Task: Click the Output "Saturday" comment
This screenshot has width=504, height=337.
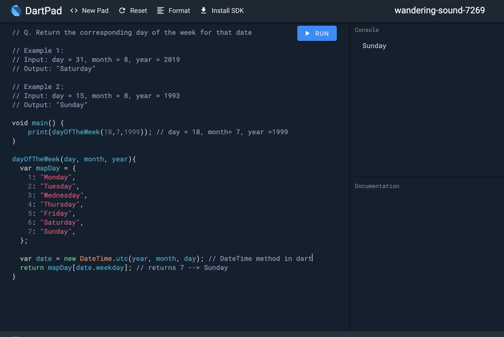Action: [x=54, y=68]
